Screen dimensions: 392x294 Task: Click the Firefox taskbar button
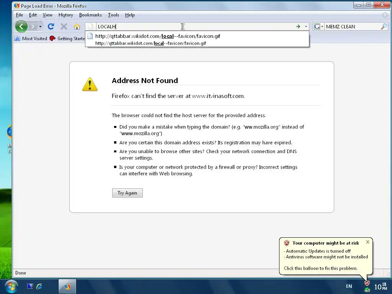67,286
